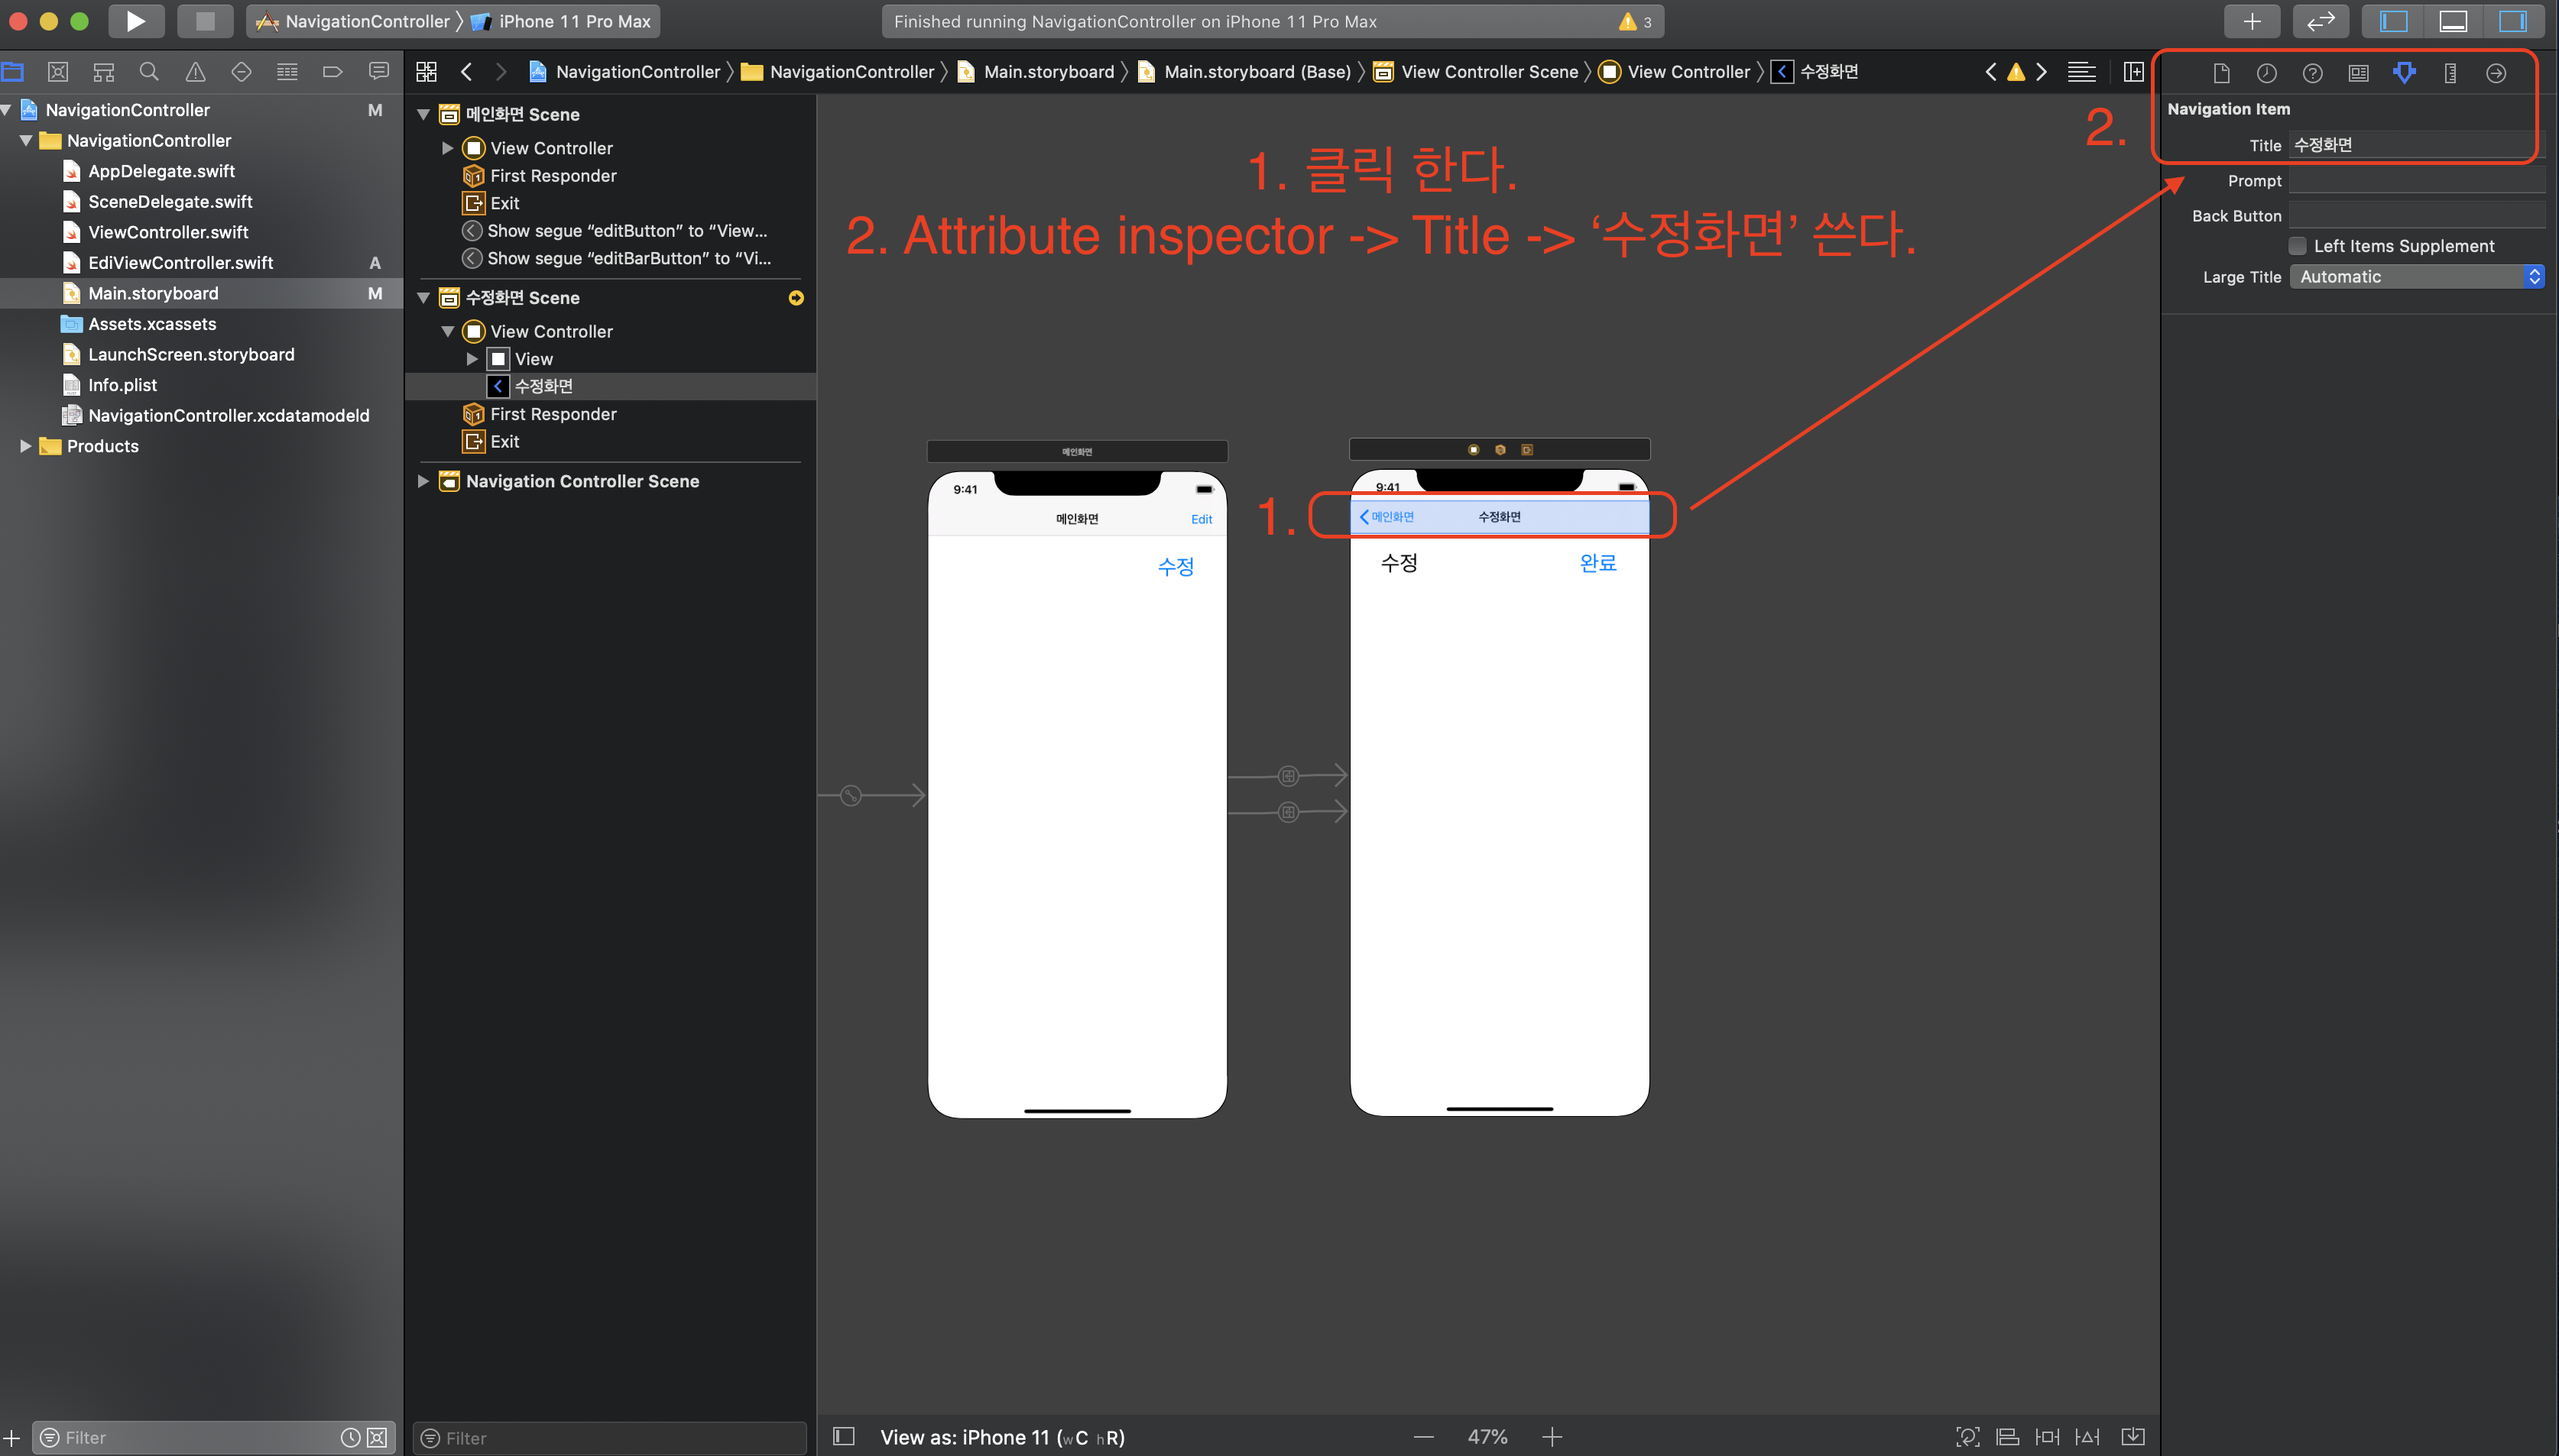
Task: Select the editBarButton Show segue
Action: click(628, 258)
